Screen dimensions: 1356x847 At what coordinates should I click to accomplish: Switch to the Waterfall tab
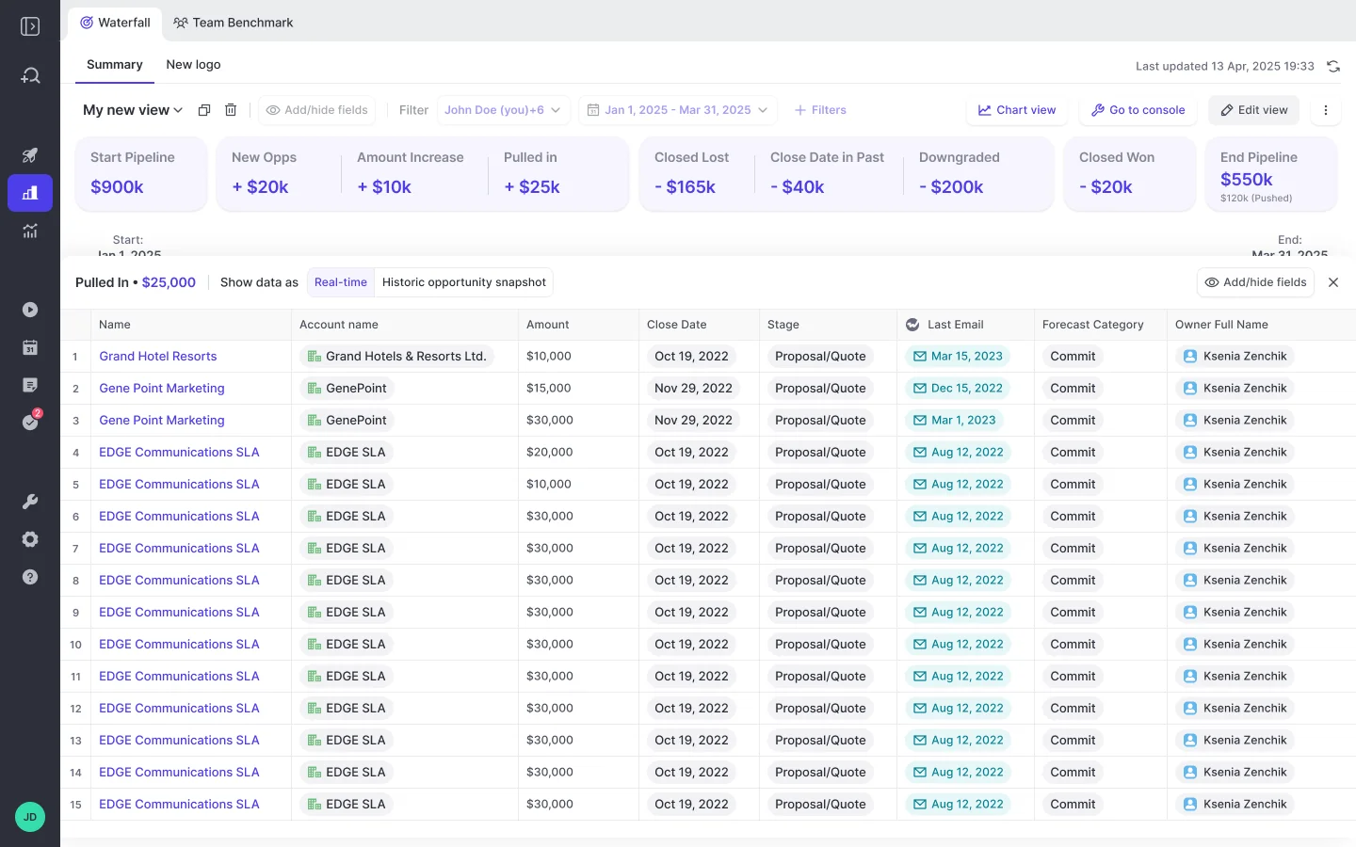[115, 23]
